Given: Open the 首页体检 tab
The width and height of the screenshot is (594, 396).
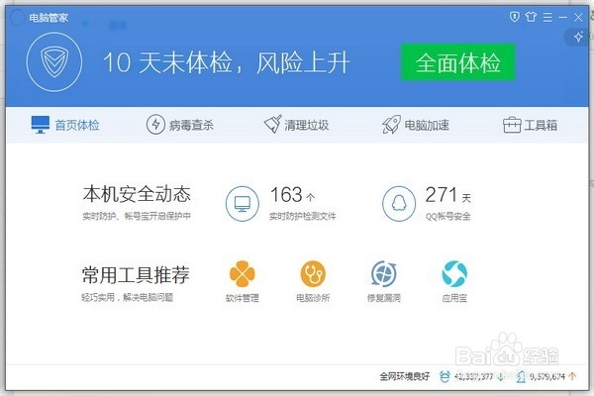Looking at the screenshot, I should 65,125.
